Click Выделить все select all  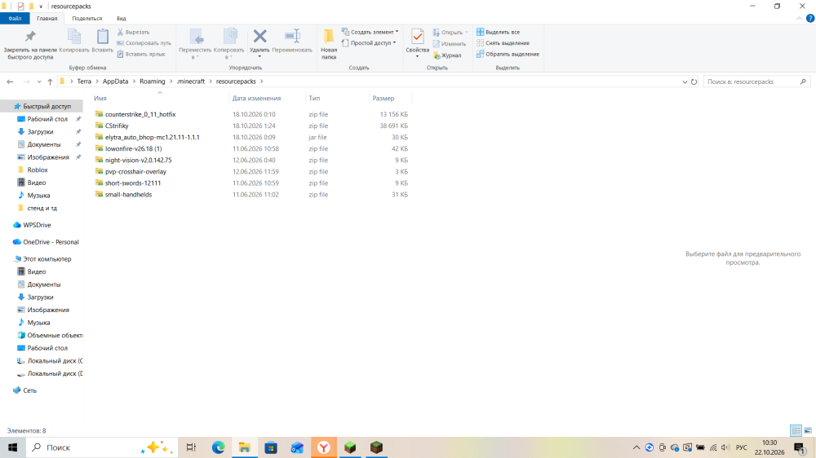click(498, 33)
